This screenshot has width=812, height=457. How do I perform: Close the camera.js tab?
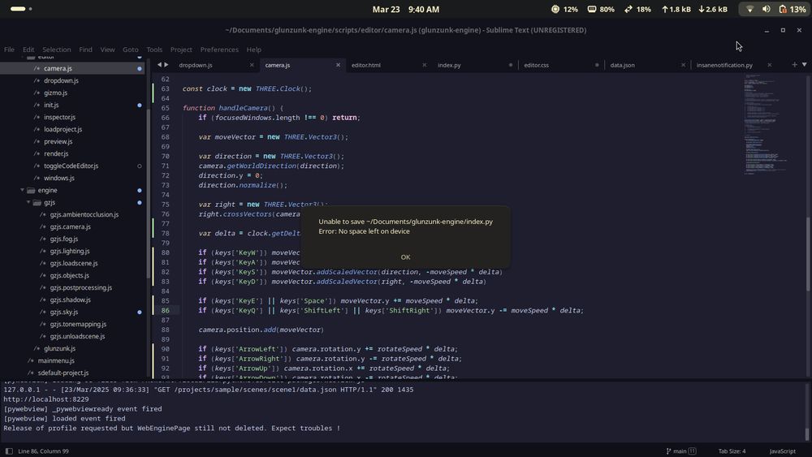[338, 65]
